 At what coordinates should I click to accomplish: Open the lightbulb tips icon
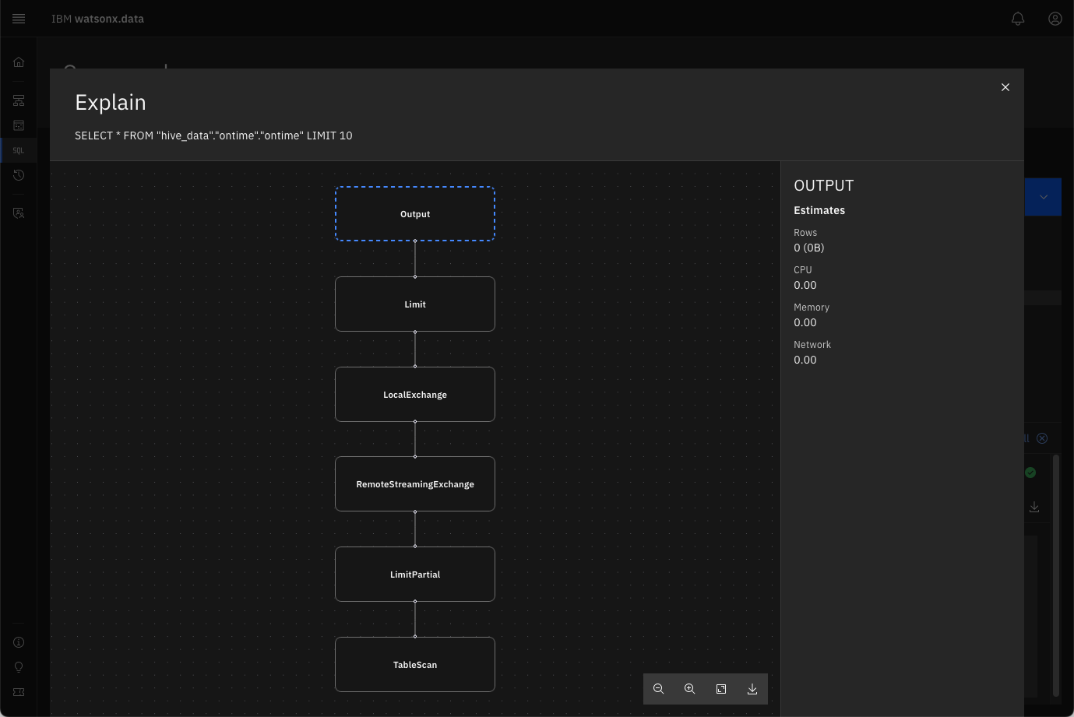pos(19,667)
